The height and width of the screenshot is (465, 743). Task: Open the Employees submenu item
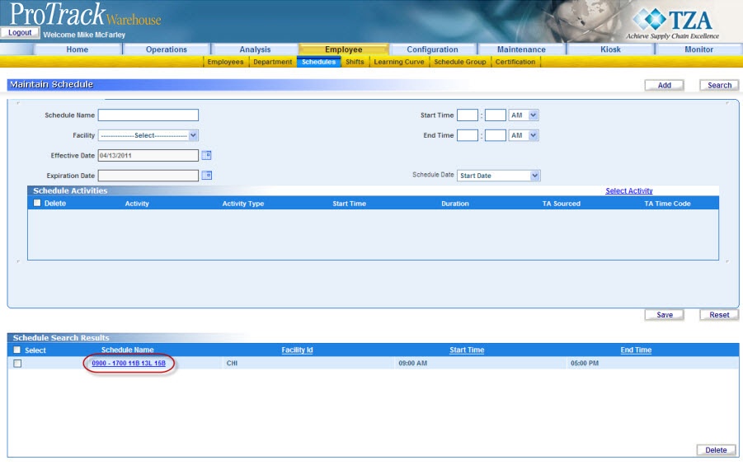click(226, 62)
